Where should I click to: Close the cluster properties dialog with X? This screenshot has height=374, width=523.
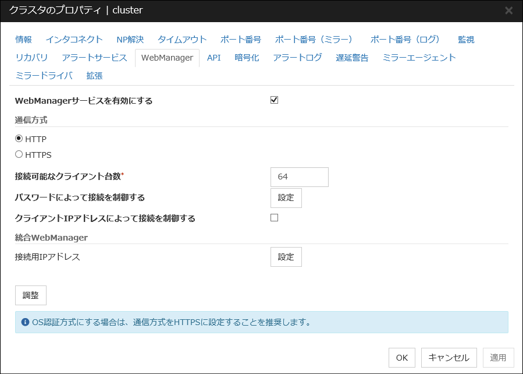(x=508, y=10)
